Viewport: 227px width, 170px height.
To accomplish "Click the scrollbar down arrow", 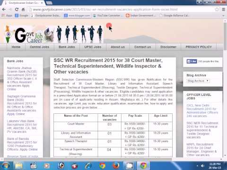I will [x=225, y=155].
